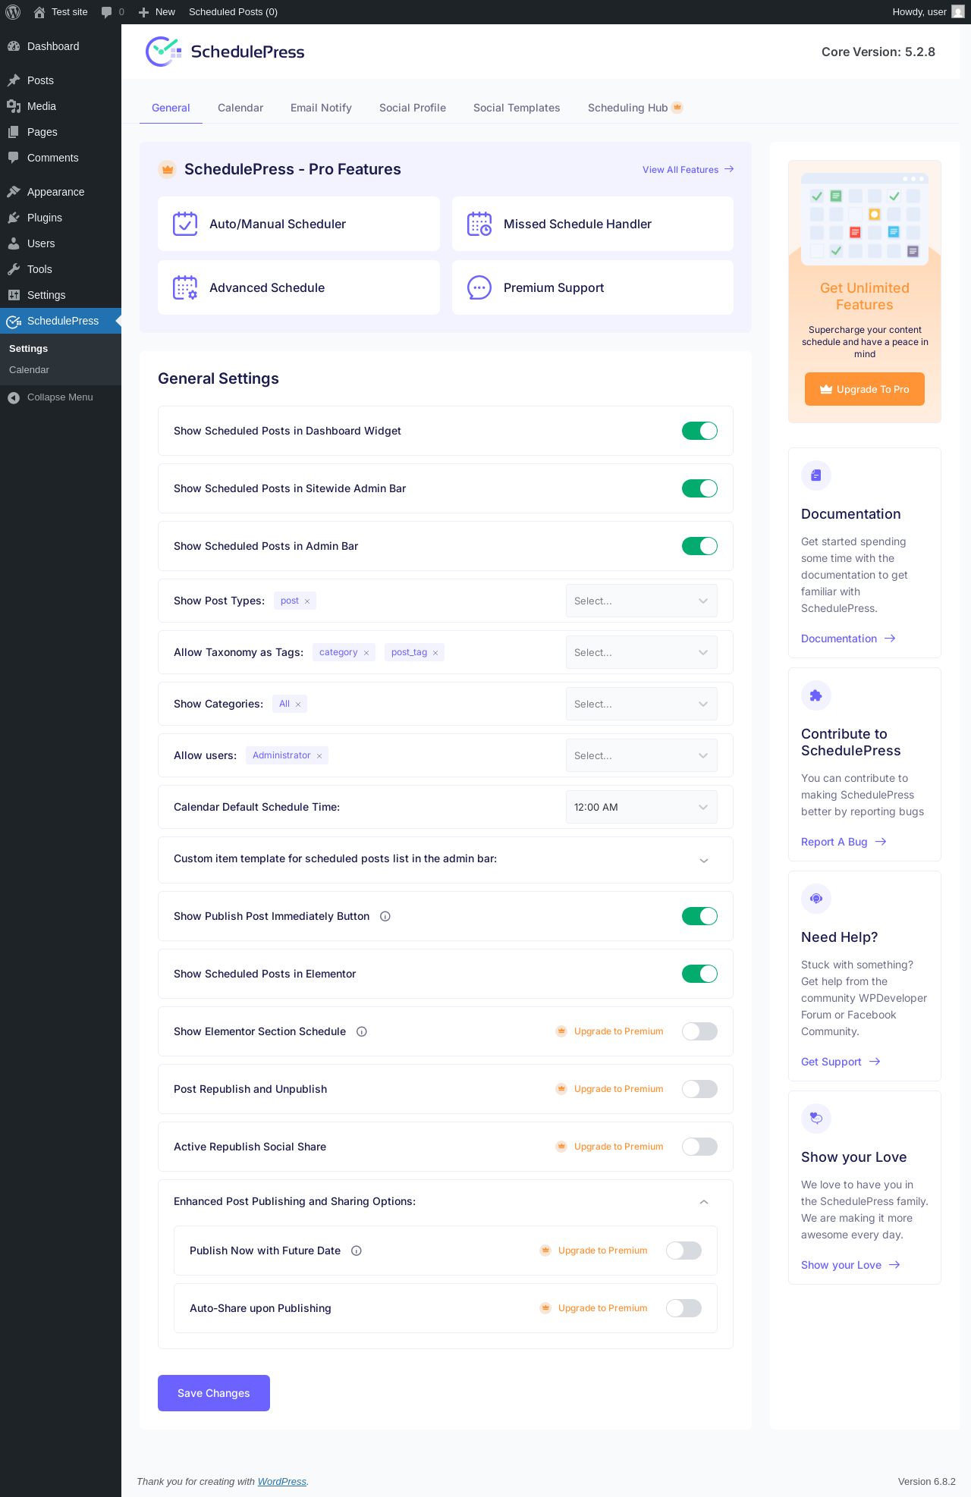This screenshot has width=971, height=1497.
Task: Toggle Show Scheduled Posts in Sitewide Admin Bar
Action: (699, 488)
